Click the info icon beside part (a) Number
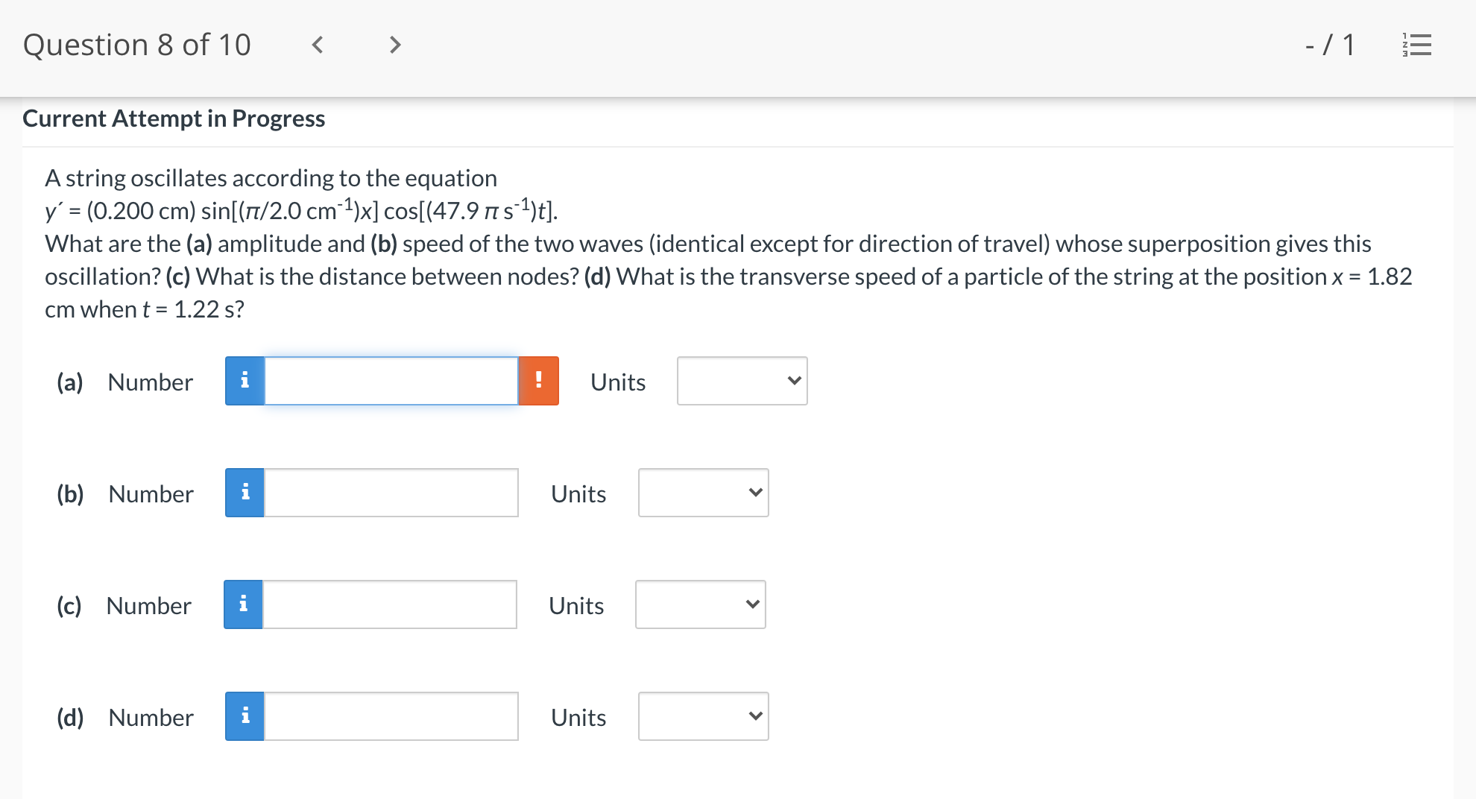1476x799 pixels. click(244, 381)
